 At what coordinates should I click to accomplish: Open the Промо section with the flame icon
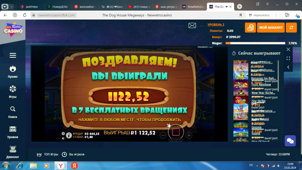13,71
